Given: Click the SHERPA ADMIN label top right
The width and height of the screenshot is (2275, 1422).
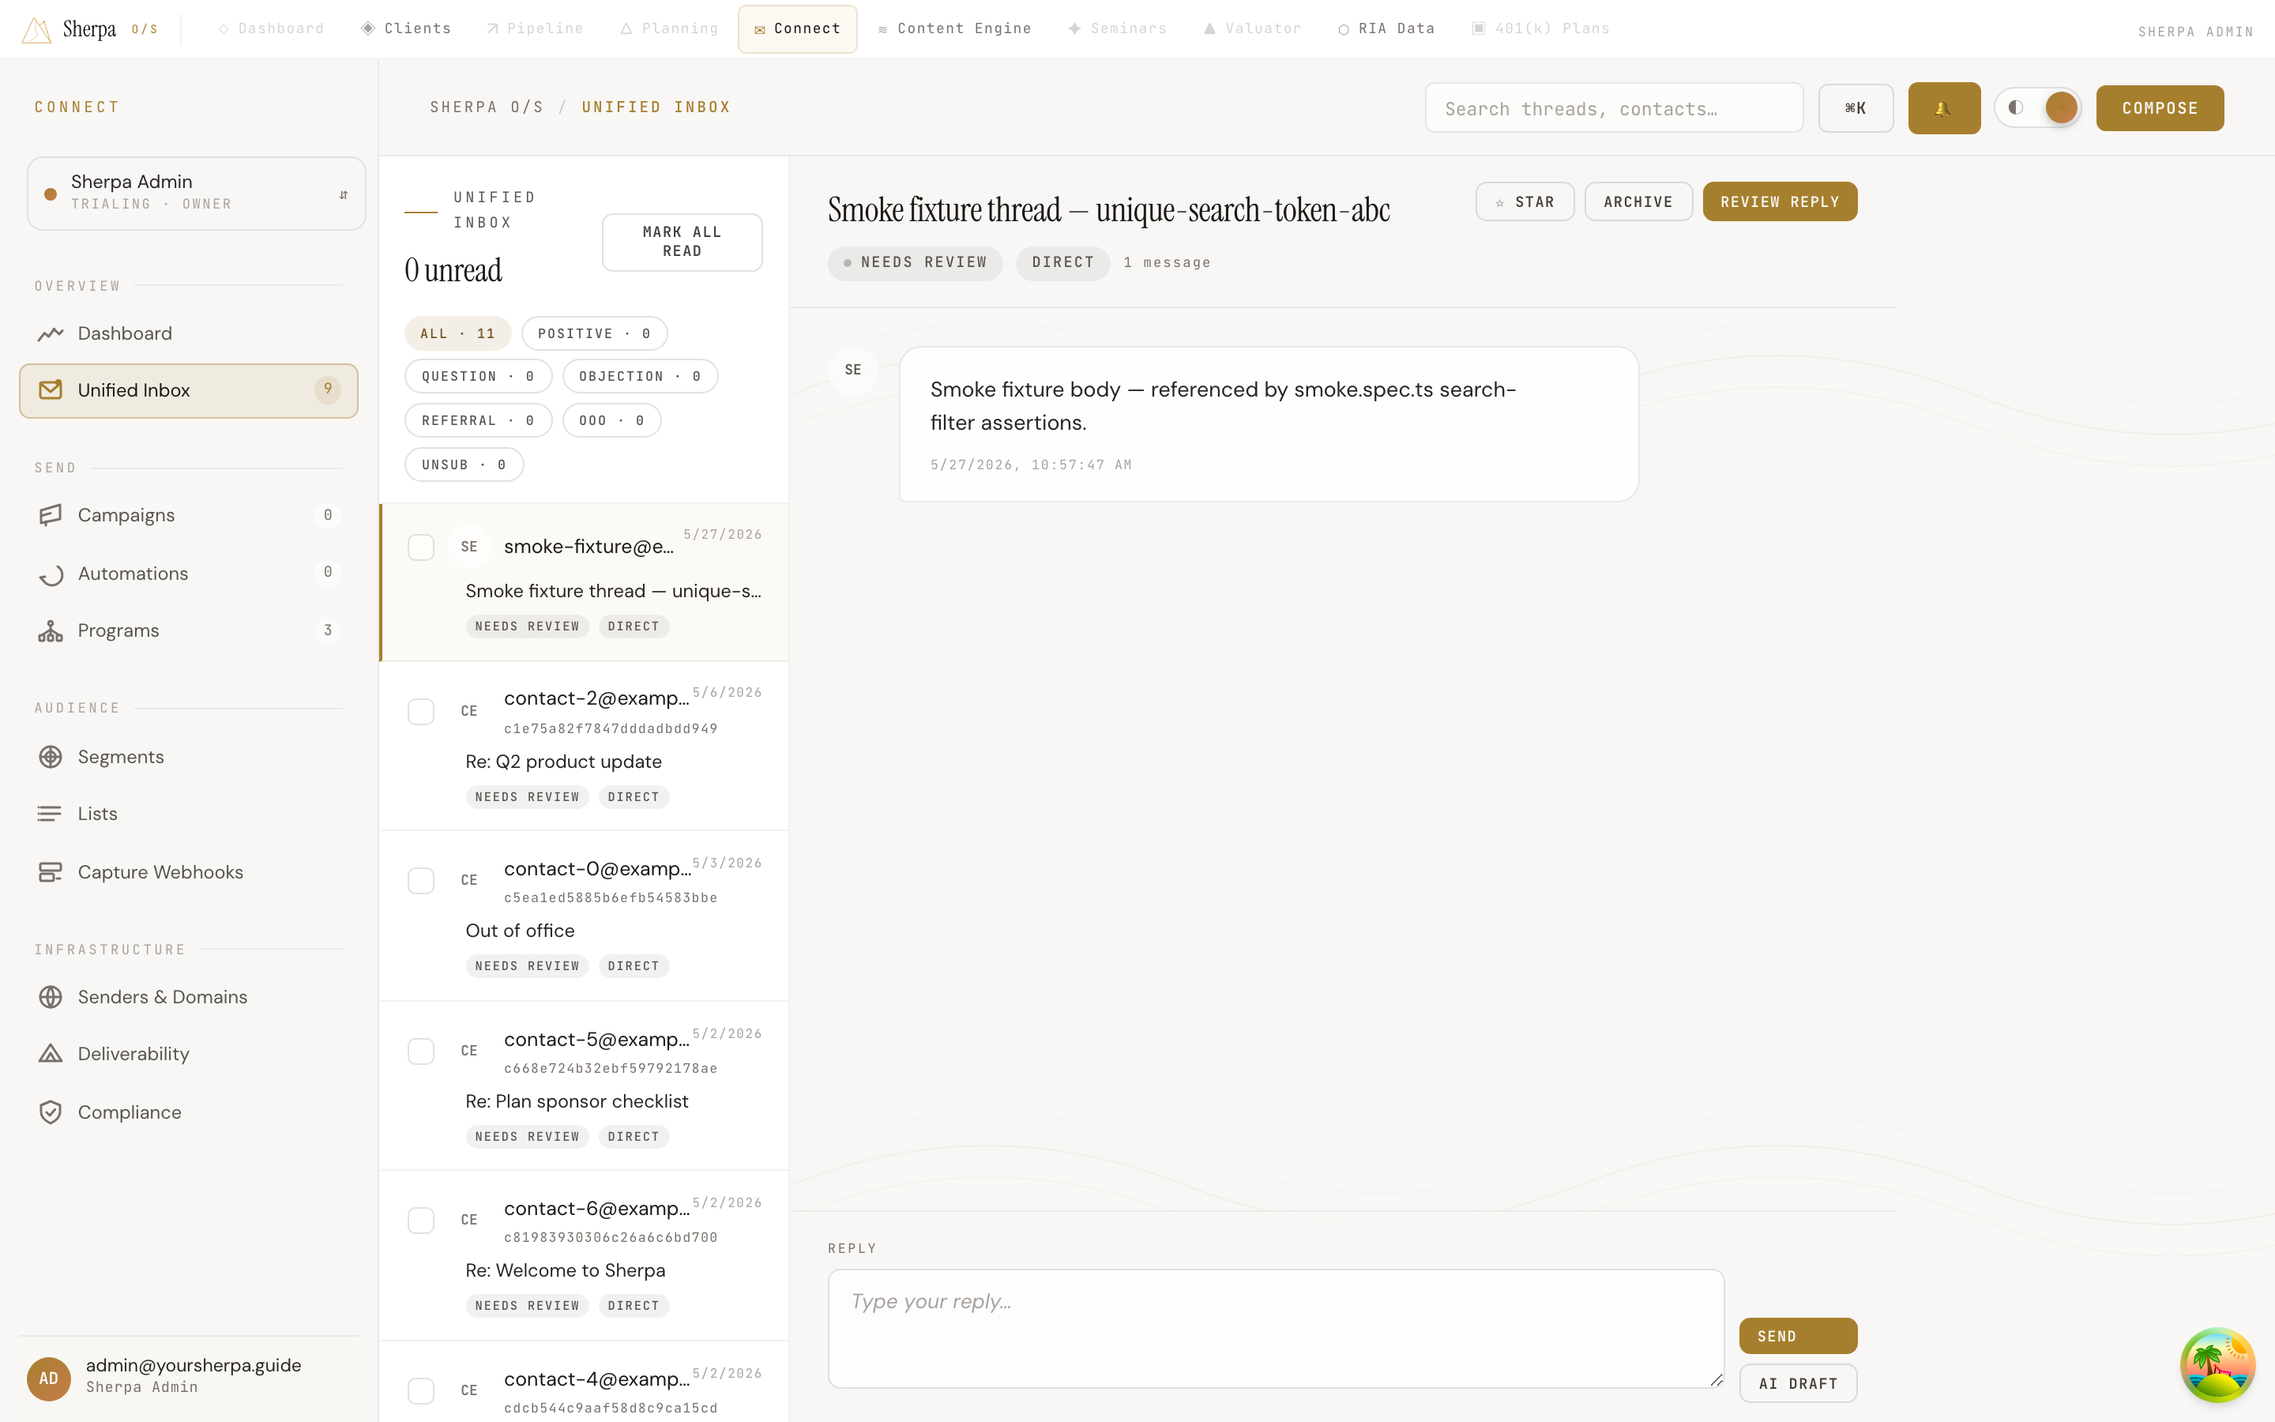Looking at the screenshot, I should click(2195, 32).
